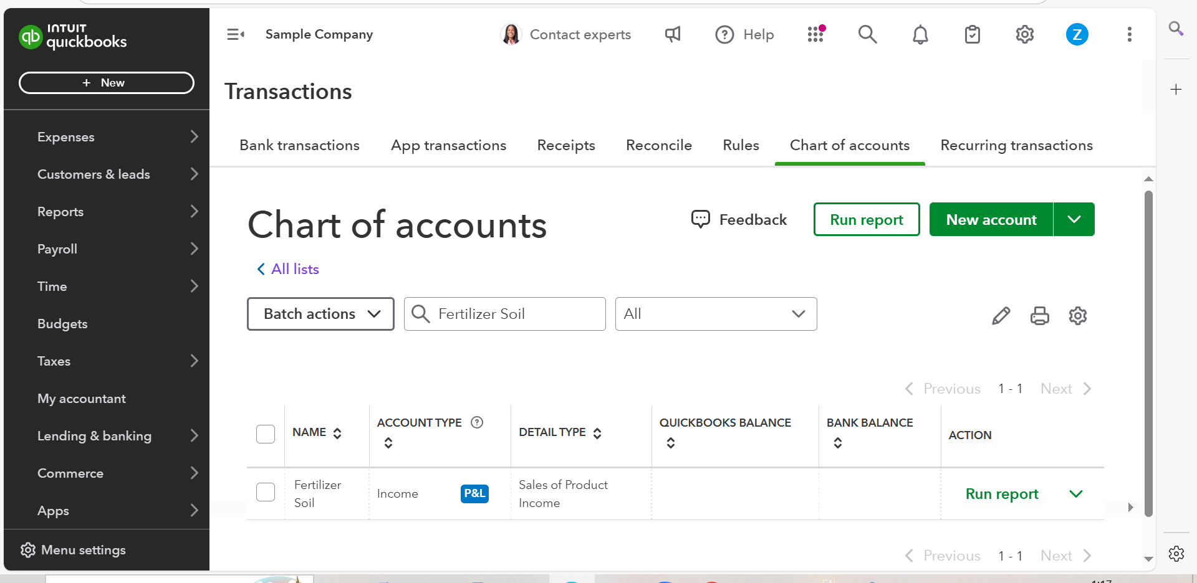The image size is (1197, 583).
Task: Toggle the select-all checkbox in table header
Action: [266, 434]
